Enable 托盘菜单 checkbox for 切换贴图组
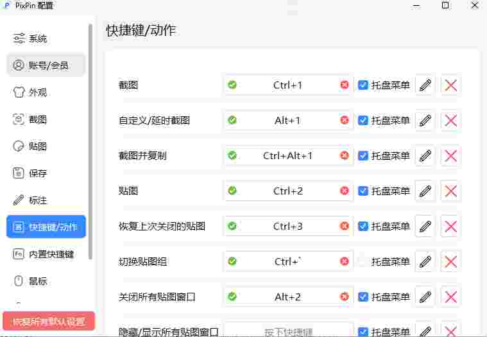 [x=363, y=261]
